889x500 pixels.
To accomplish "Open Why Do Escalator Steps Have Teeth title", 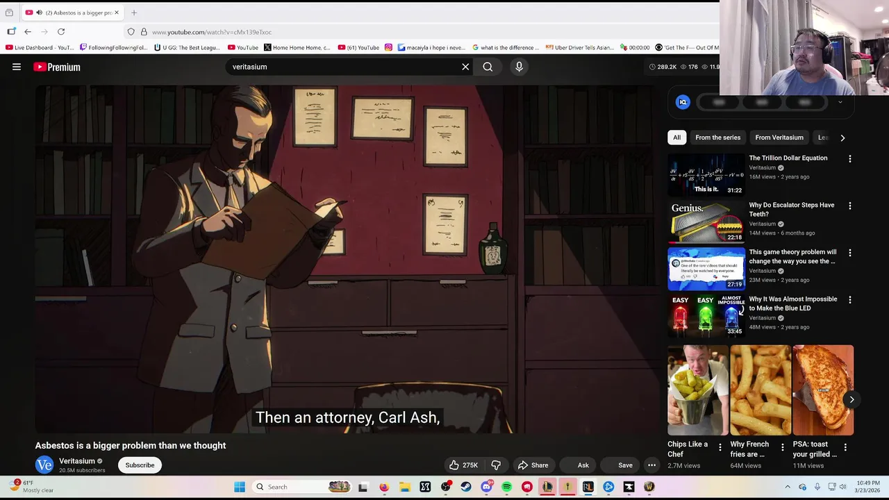I will tap(791, 209).
